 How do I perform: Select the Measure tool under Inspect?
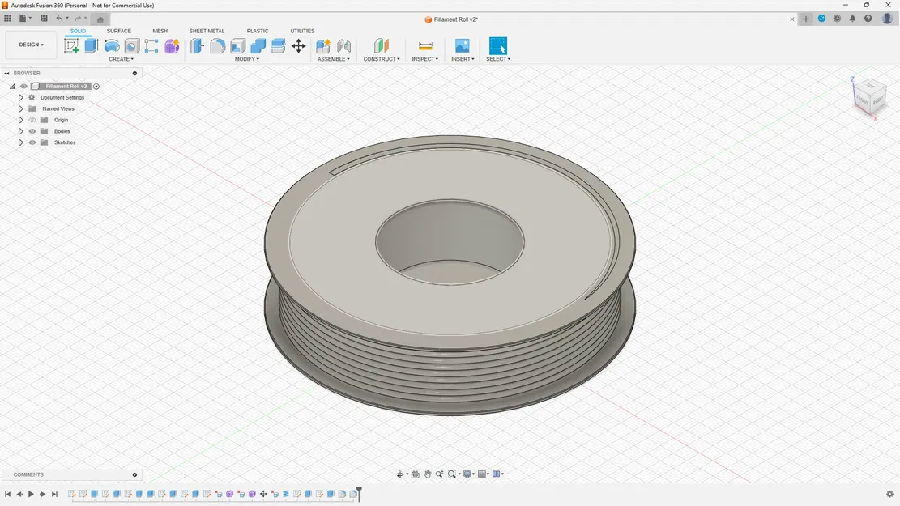point(424,46)
